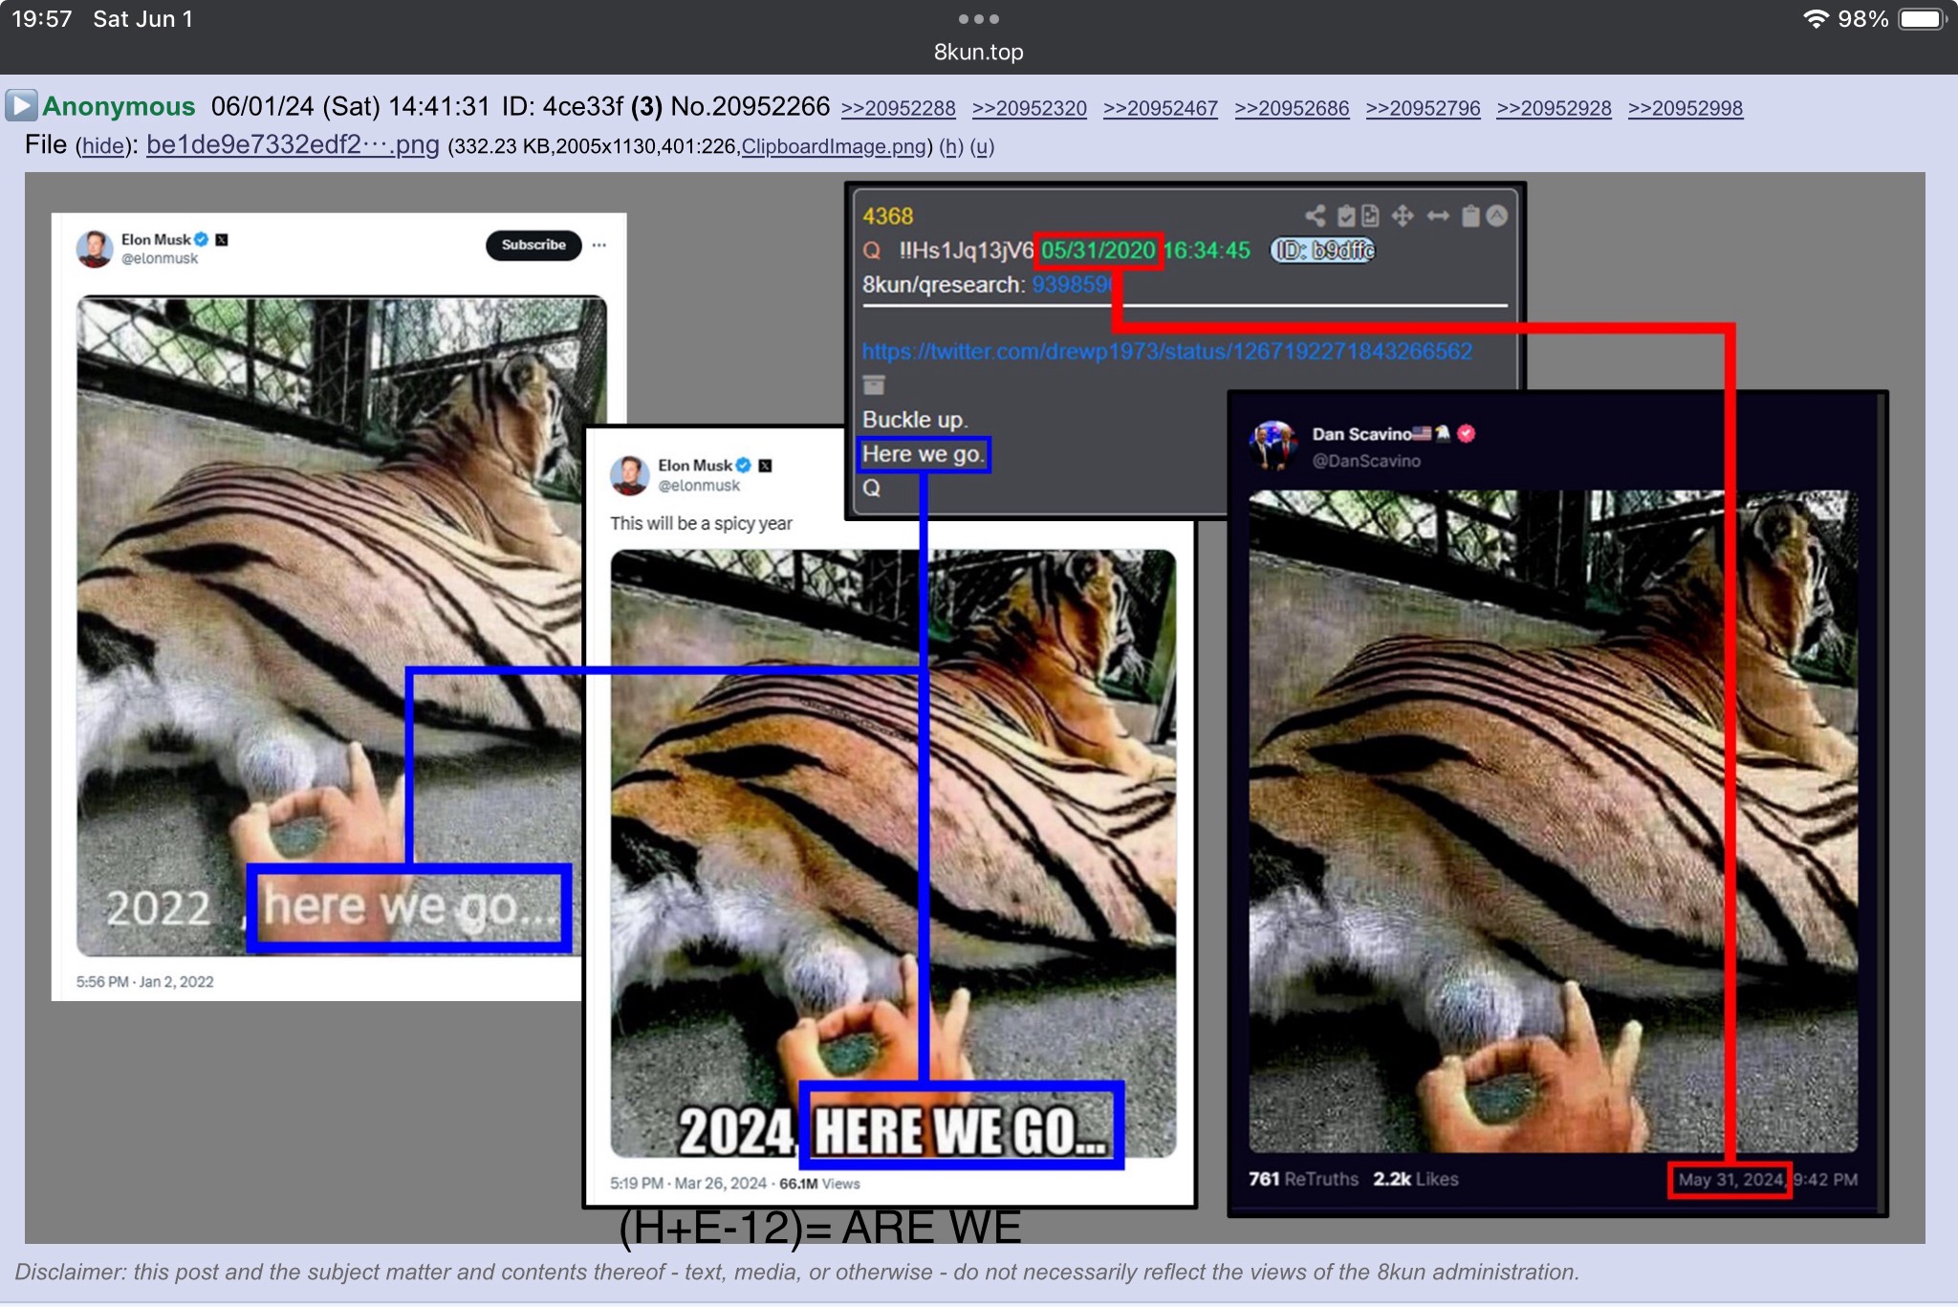Open reply link >>20952288
This screenshot has width=1958, height=1307.
click(x=898, y=108)
